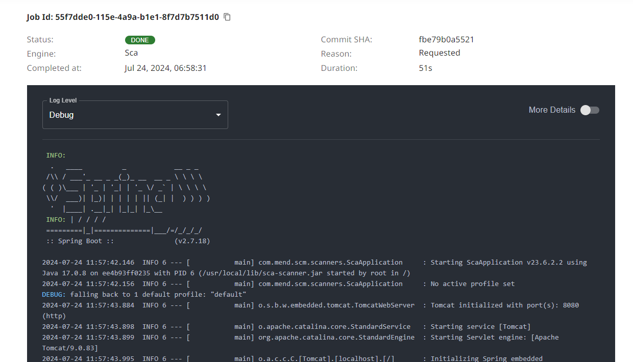Screen dimensions: 633x362
Task: Click the Job Id heading text
Action: [x=123, y=17]
